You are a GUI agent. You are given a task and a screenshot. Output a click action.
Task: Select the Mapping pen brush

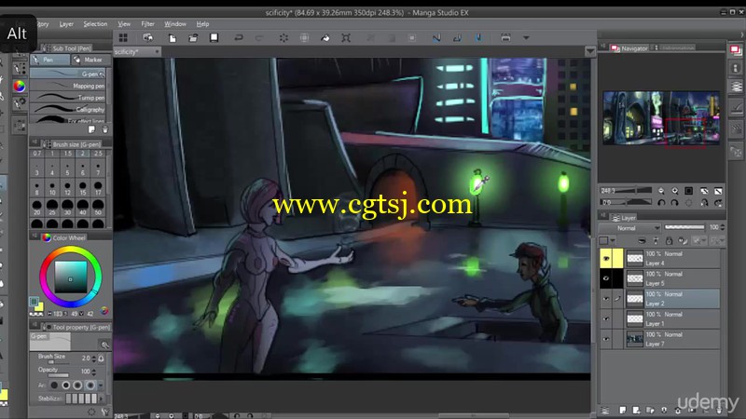pos(67,86)
